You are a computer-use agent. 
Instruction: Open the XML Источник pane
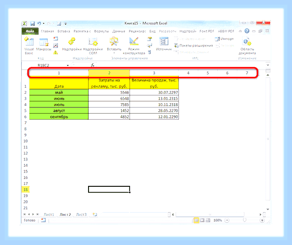(x=164, y=44)
